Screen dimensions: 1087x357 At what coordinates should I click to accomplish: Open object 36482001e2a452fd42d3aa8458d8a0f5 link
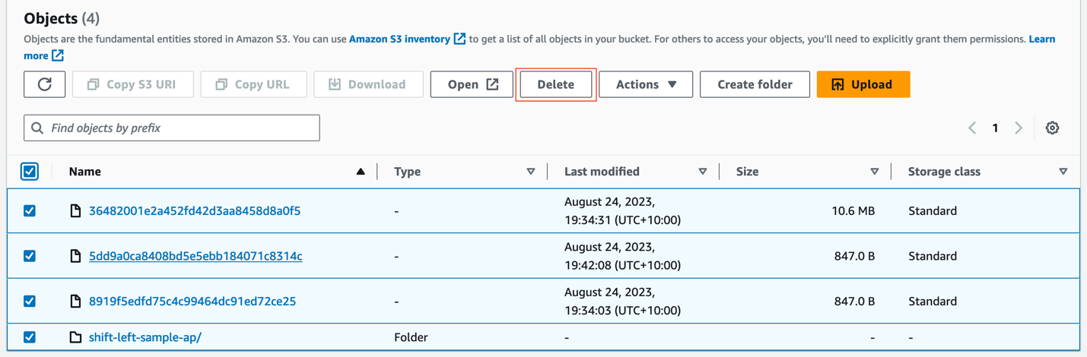195,210
